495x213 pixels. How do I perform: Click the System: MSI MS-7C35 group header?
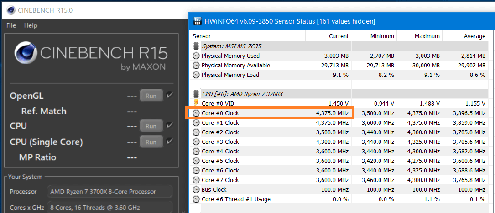pos(231,46)
